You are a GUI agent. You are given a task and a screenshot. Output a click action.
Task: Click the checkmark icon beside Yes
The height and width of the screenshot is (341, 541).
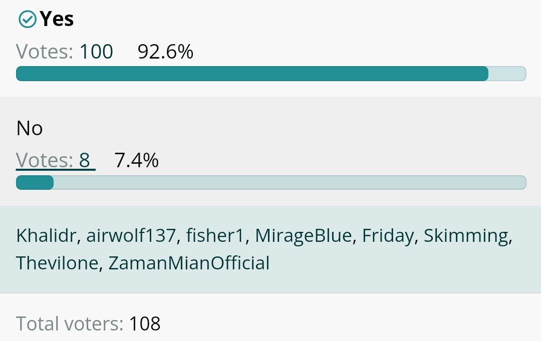pyautogui.click(x=27, y=19)
